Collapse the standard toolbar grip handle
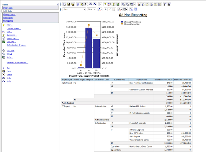206x152 pixels. pos(60,4)
